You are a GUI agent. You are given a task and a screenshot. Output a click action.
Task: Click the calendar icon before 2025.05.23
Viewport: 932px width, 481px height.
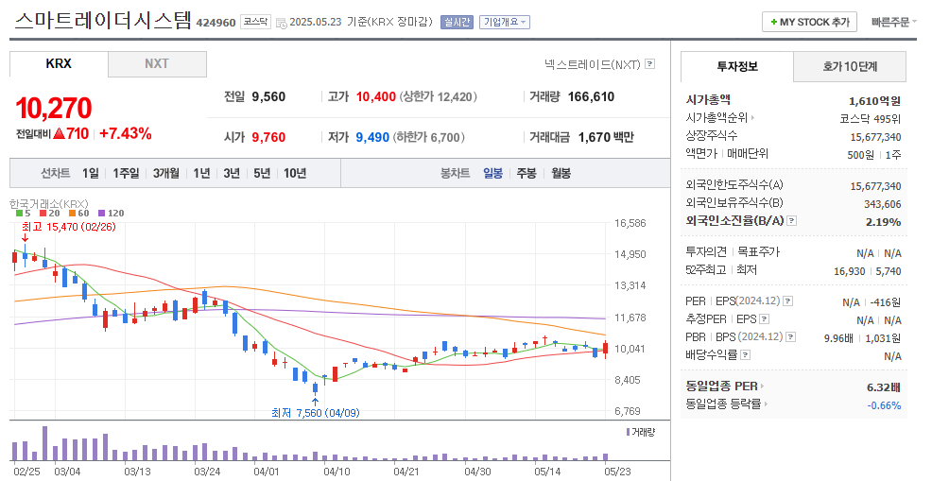(282, 23)
